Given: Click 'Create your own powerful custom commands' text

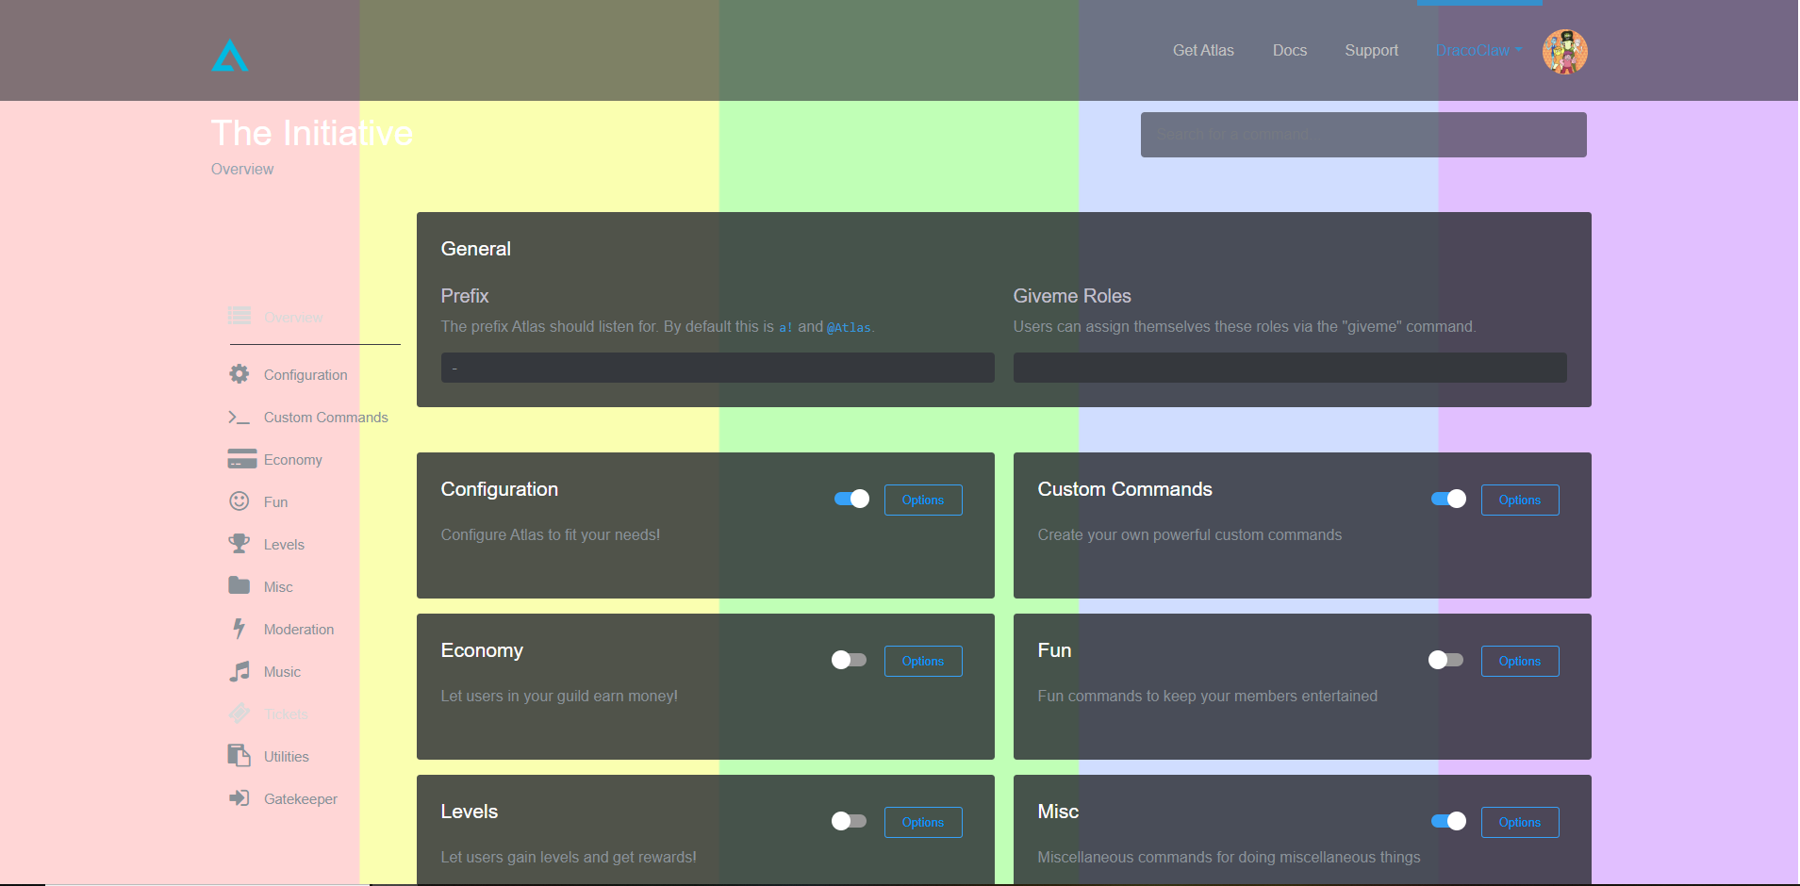Looking at the screenshot, I should tap(1190, 534).
